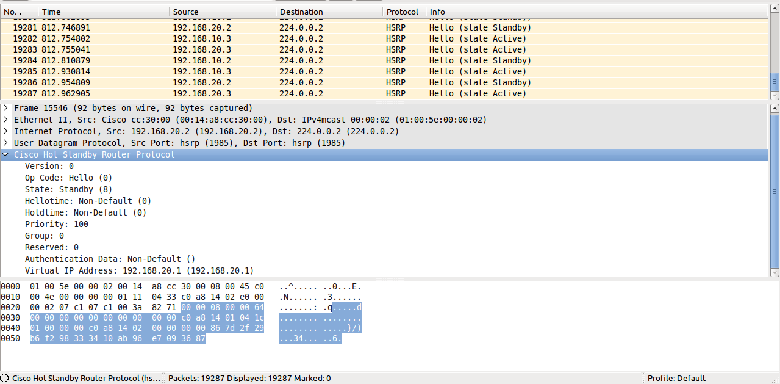Click status bar protocol field description

[x=86, y=378]
